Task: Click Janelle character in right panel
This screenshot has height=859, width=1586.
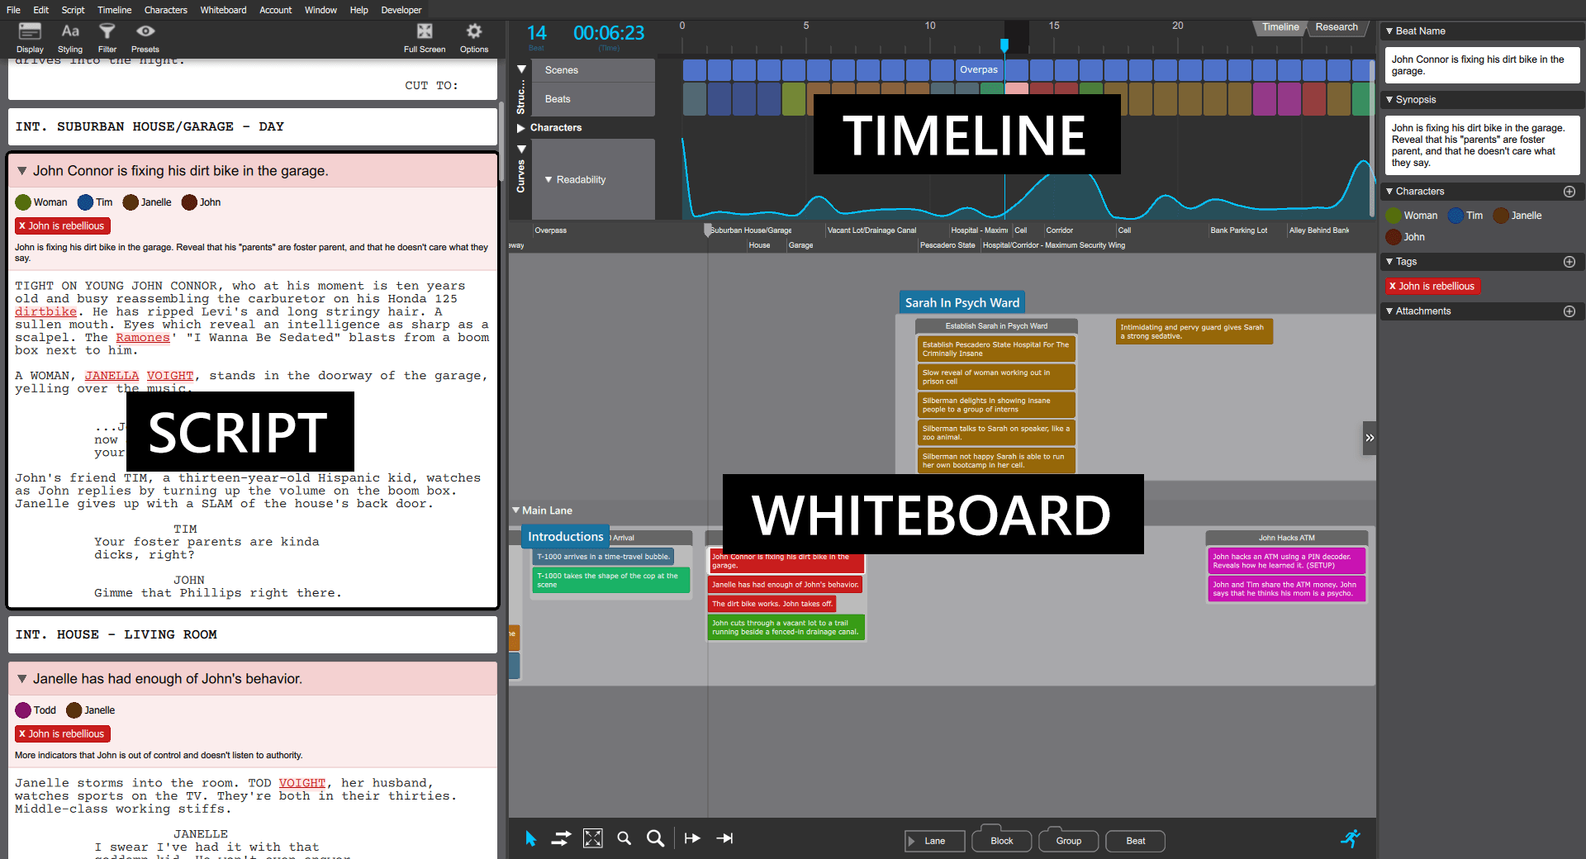Action: point(1517,216)
